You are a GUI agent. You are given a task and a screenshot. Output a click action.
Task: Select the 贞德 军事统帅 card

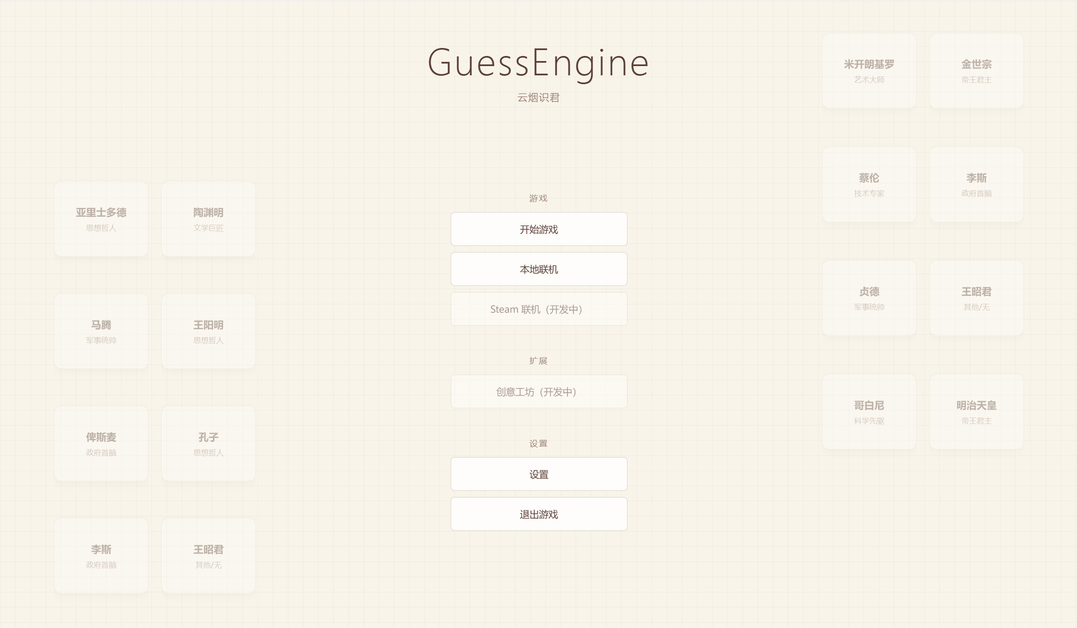point(869,298)
